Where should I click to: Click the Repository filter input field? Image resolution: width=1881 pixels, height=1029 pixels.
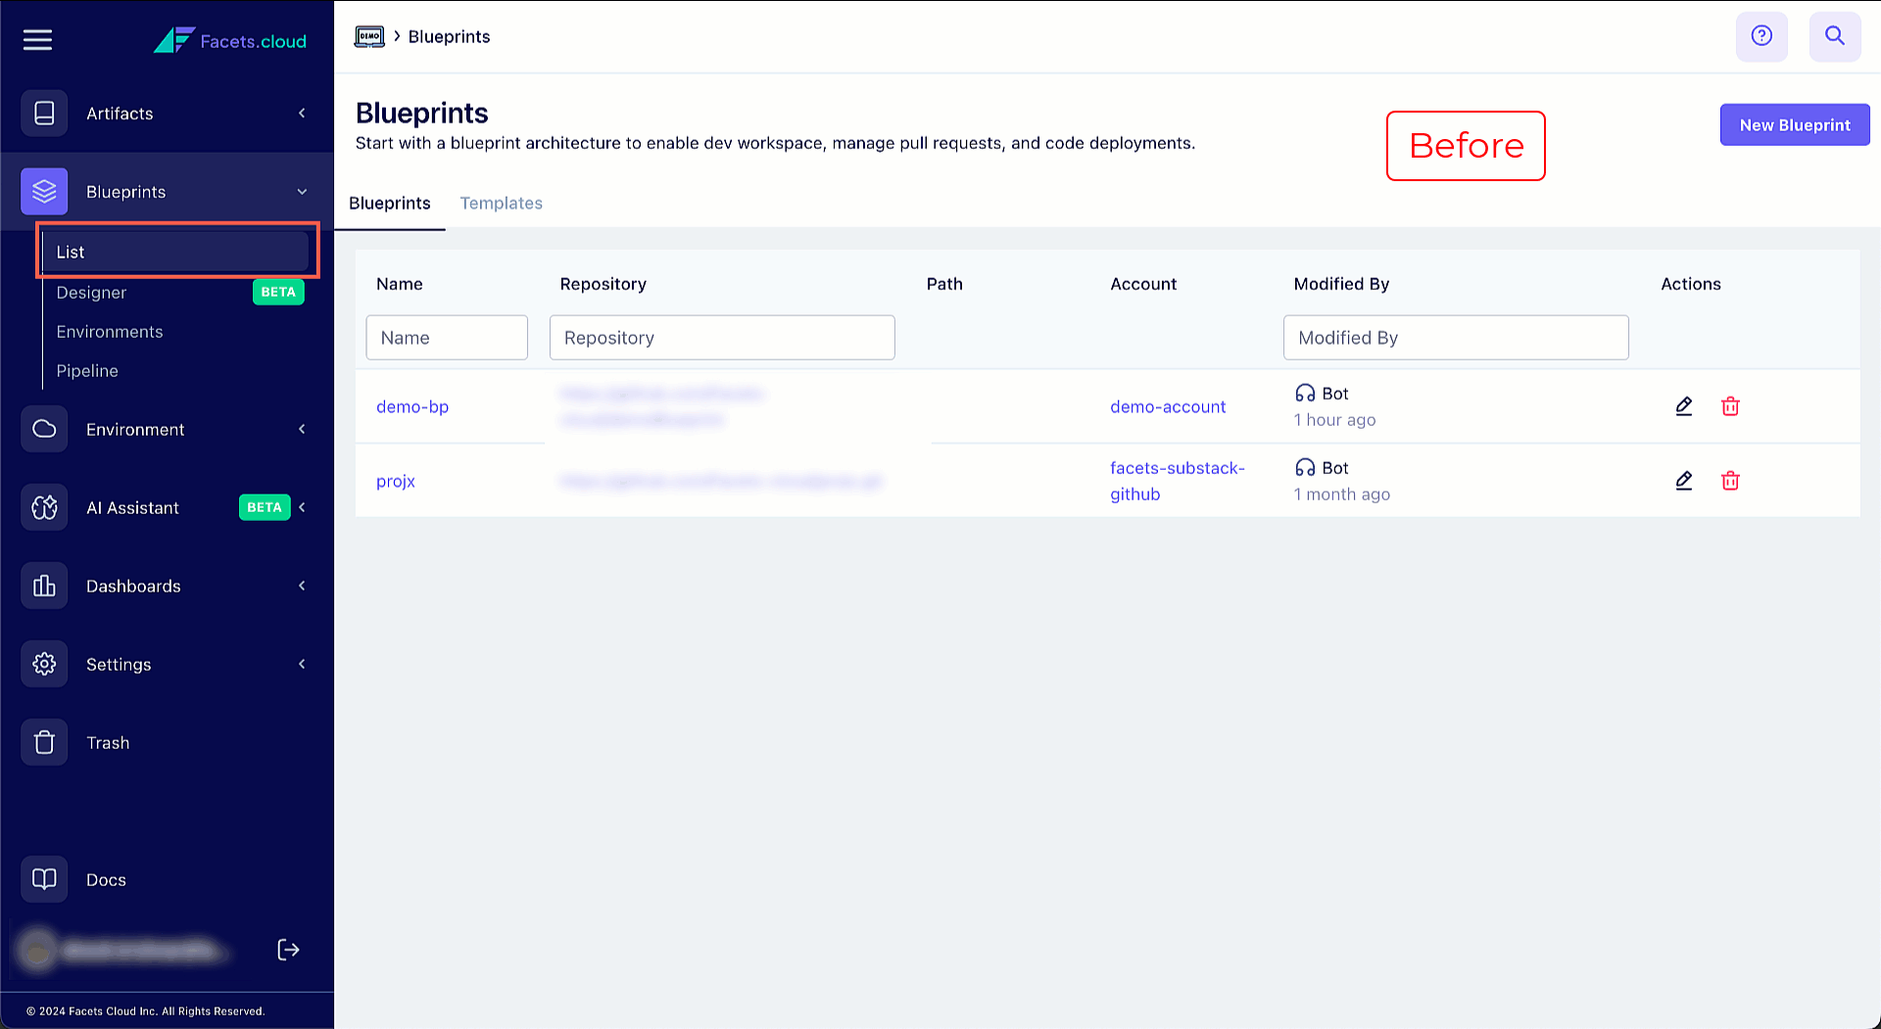[721, 338]
